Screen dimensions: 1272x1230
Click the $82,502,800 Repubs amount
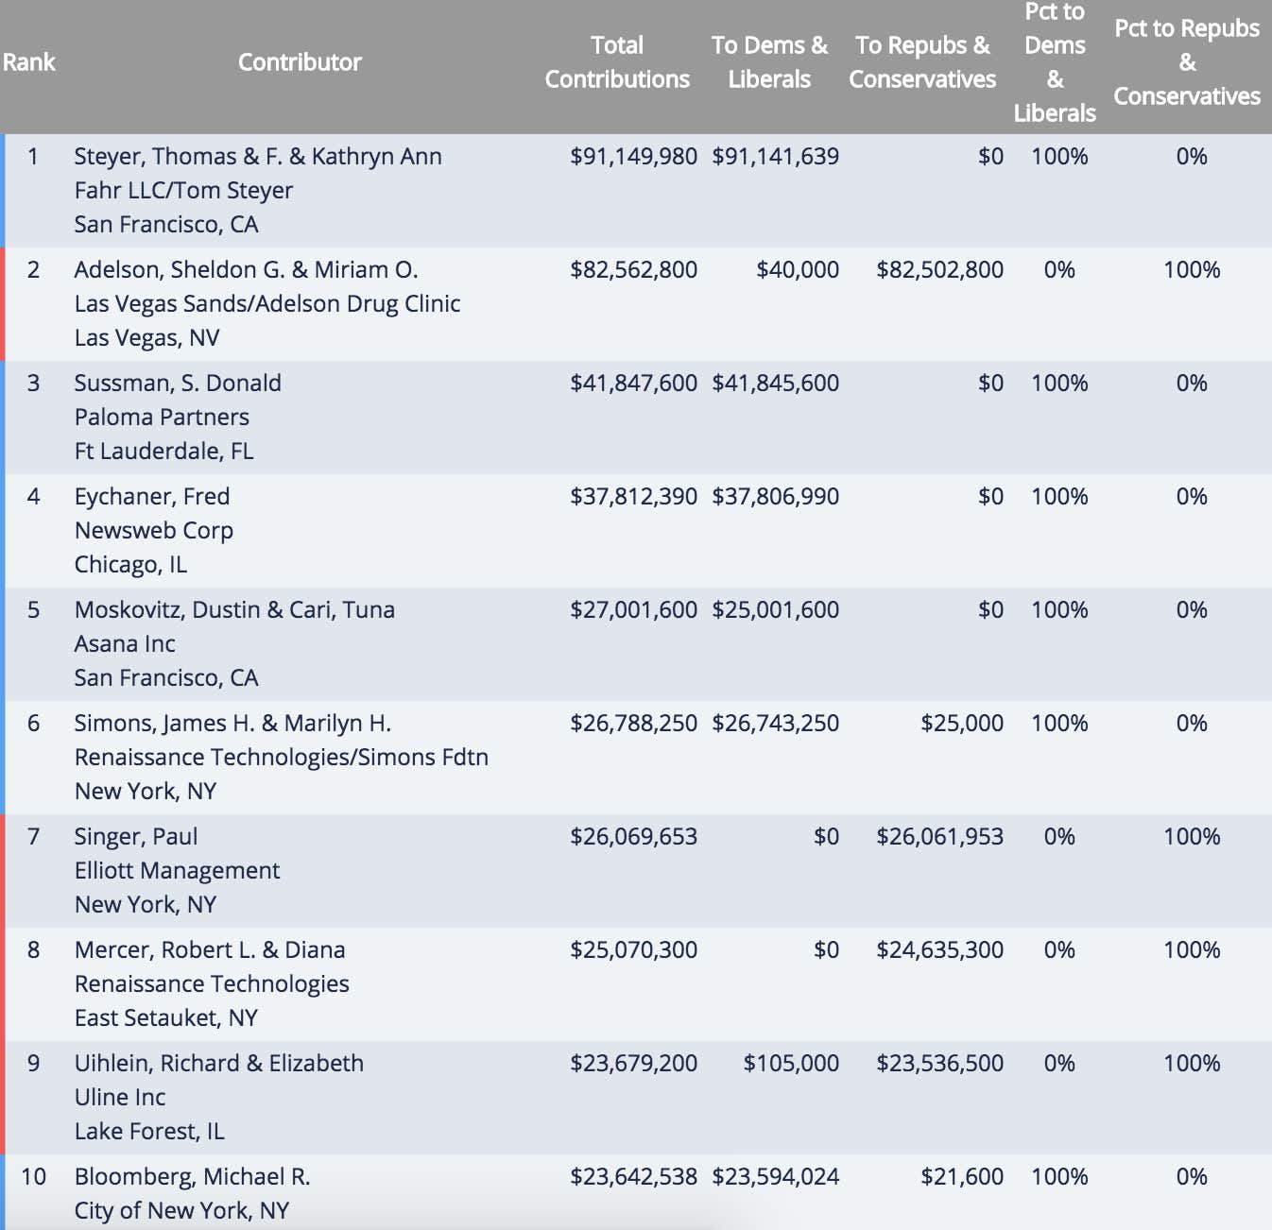940,269
